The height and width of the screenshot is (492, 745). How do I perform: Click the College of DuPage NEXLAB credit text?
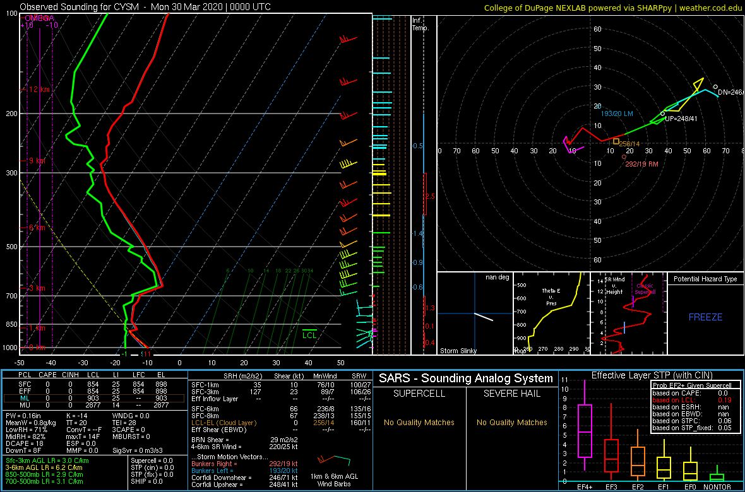(x=613, y=8)
